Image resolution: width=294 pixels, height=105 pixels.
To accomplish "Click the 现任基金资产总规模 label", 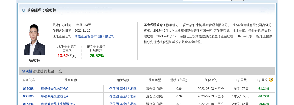I will (67, 48).
